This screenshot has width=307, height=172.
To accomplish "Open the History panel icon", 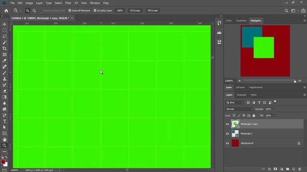I will [x=219, y=23].
